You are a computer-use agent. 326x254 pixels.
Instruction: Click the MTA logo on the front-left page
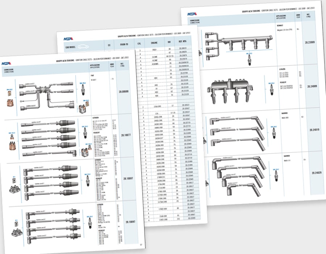[x=6, y=64]
